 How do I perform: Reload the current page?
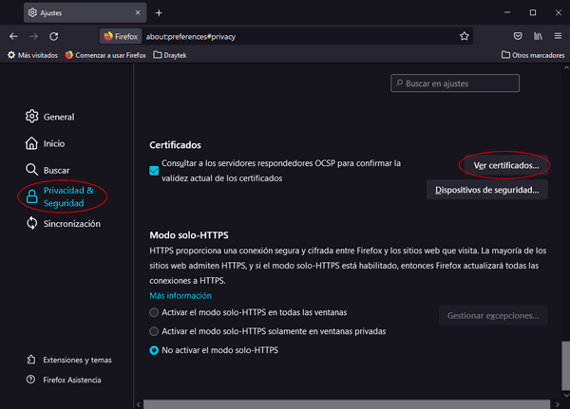[54, 36]
